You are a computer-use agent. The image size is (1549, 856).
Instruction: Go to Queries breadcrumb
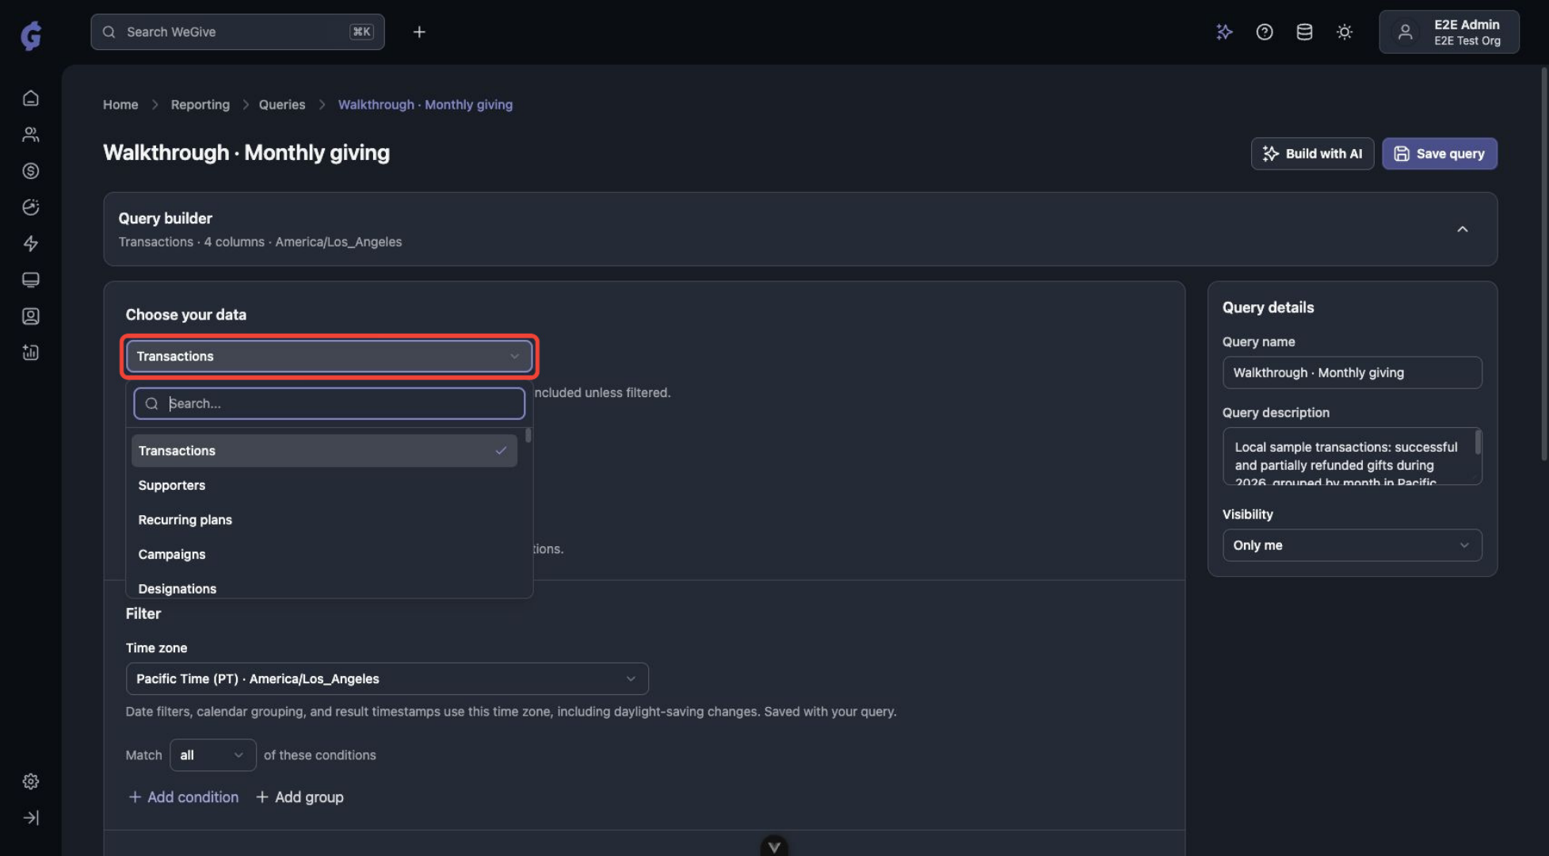coord(281,105)
